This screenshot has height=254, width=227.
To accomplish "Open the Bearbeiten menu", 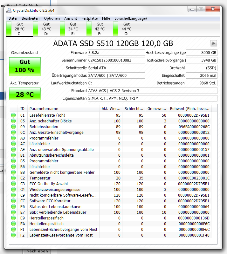I will click(x=31, y=18).
